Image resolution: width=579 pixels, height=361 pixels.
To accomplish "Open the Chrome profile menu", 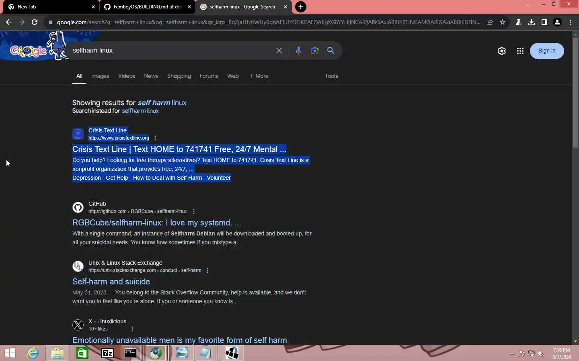I will tap(557, 22).
